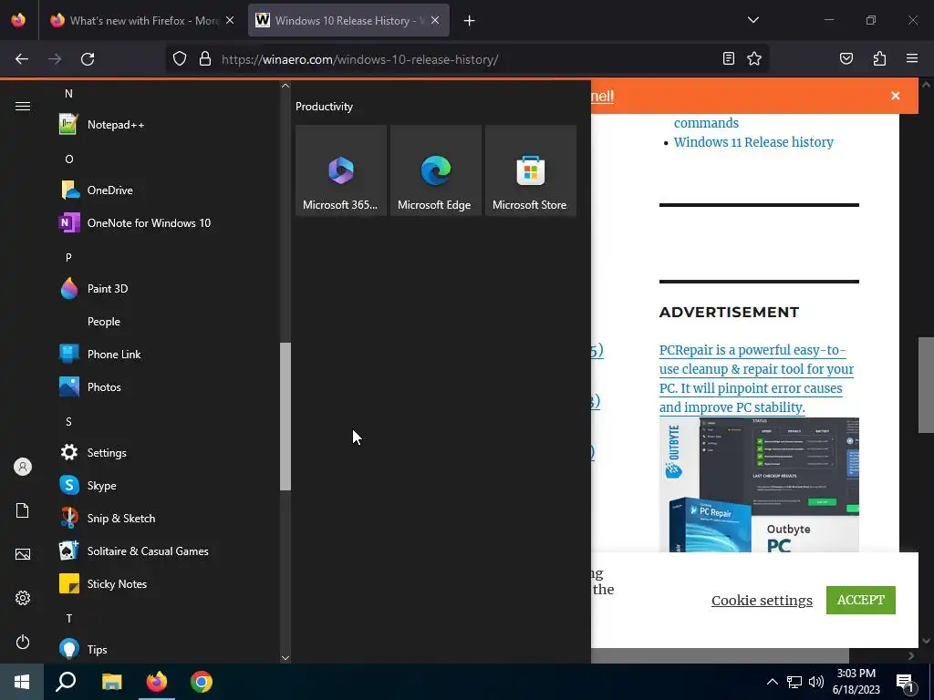The image size is (934, 700).
Task: Show site security padlock info
Action: (x=205, y=59)
